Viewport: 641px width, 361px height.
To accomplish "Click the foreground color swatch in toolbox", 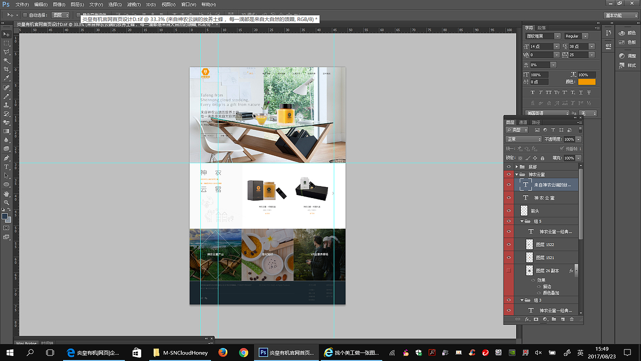I will tap(5, 217).
